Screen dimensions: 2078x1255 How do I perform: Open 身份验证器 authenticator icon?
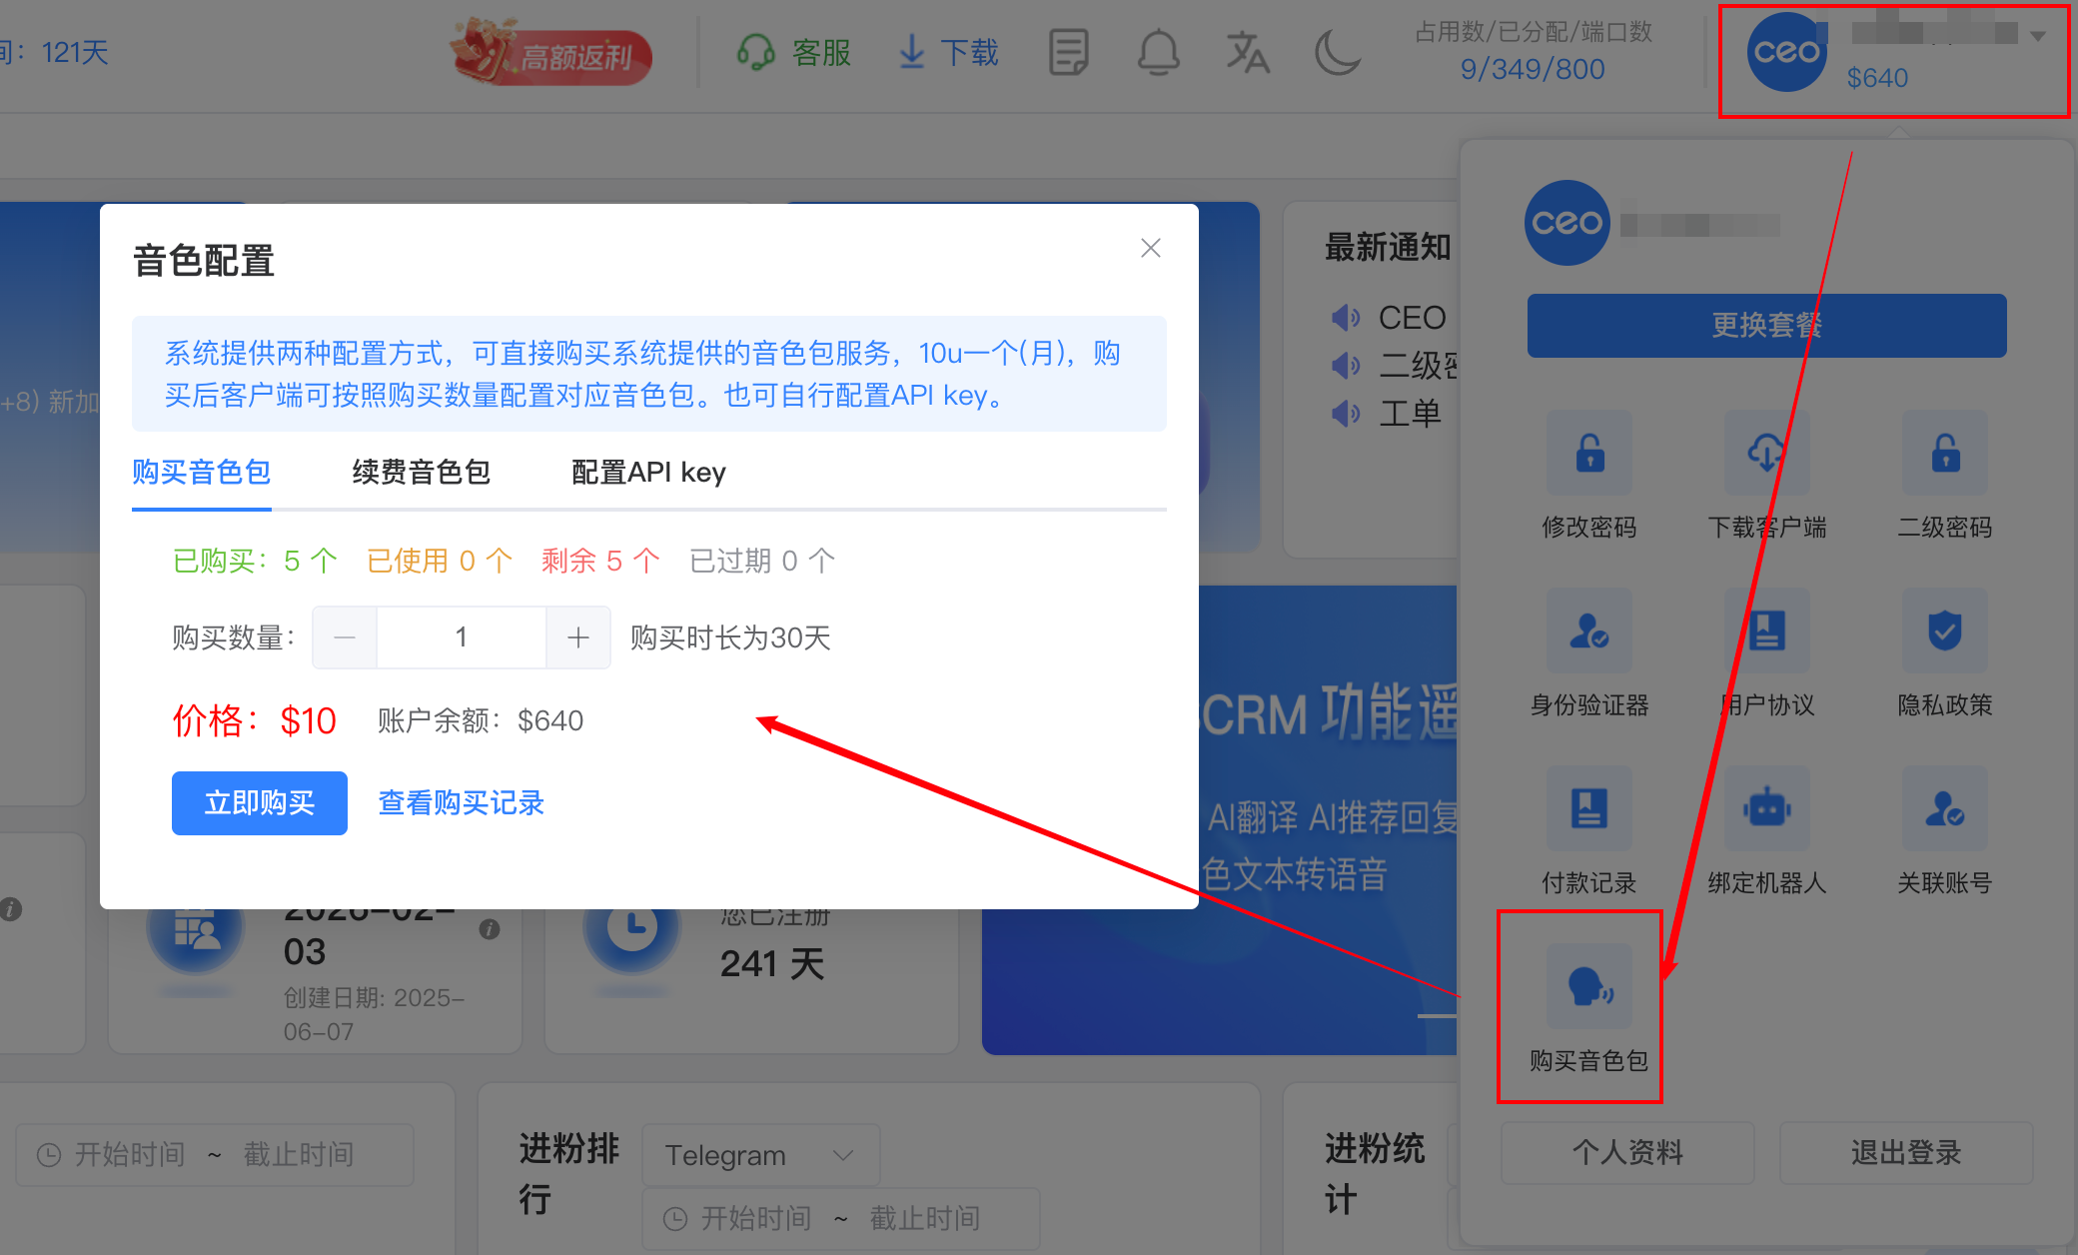pyautogui.click(x=1588, y=631)
